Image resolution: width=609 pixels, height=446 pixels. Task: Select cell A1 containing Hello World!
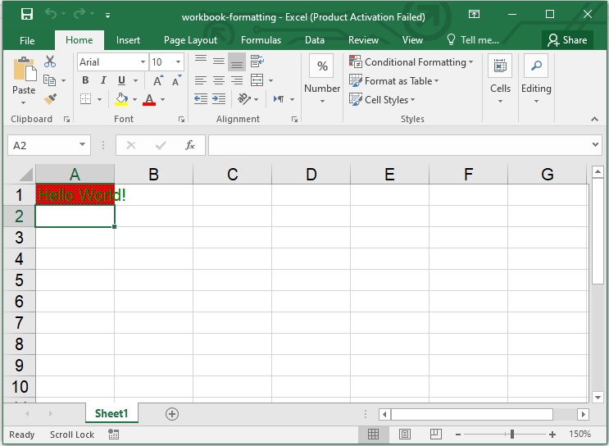(x=75, y=195)
